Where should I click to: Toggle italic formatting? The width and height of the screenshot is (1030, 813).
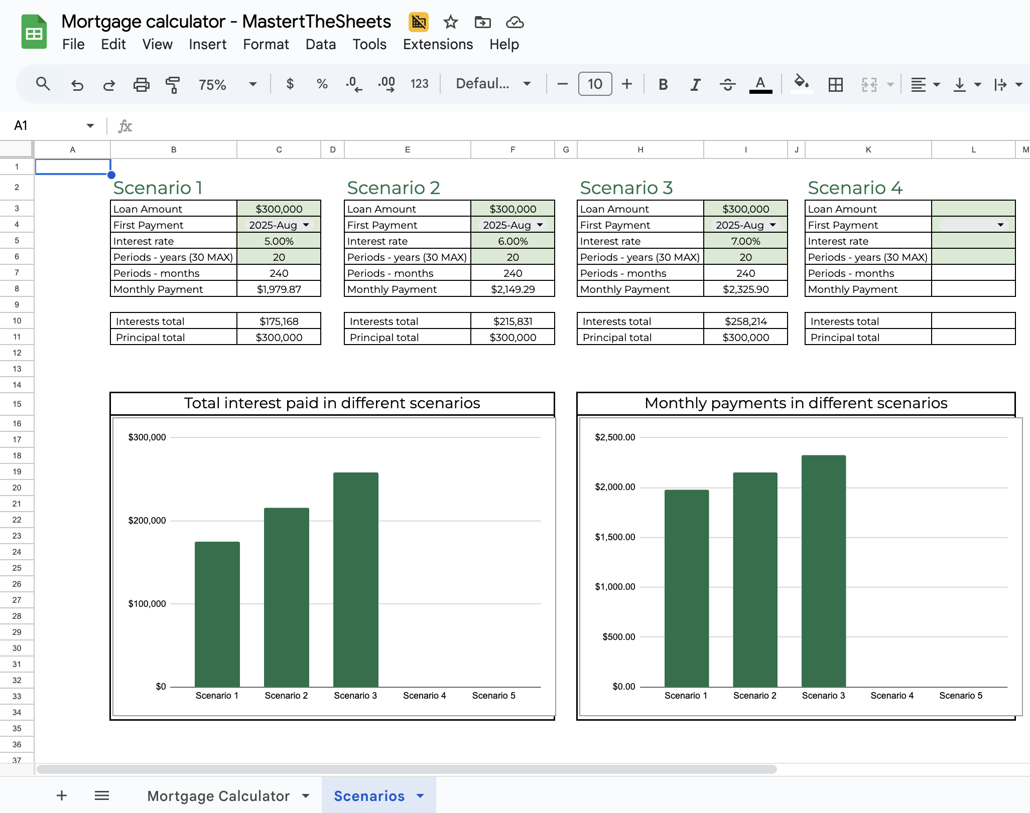pos(695,84)
